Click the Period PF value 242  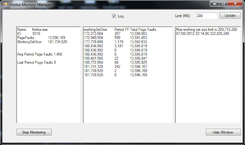[118, 67]
